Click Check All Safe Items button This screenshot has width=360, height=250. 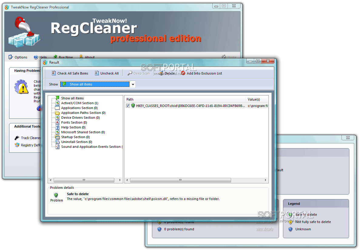coord(70,73)
